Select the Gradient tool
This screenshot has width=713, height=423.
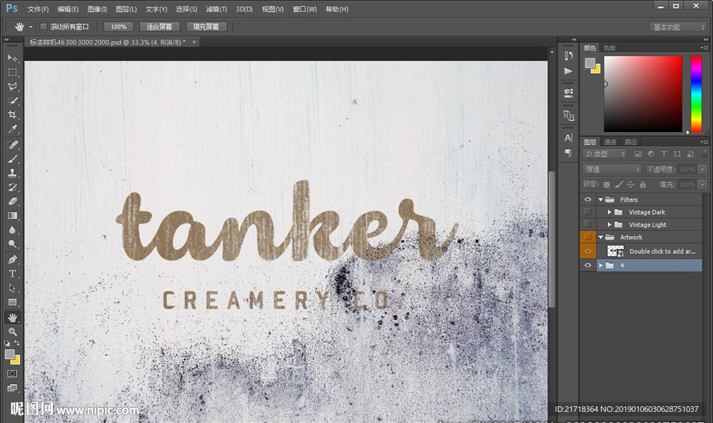(x=13, y=216)
